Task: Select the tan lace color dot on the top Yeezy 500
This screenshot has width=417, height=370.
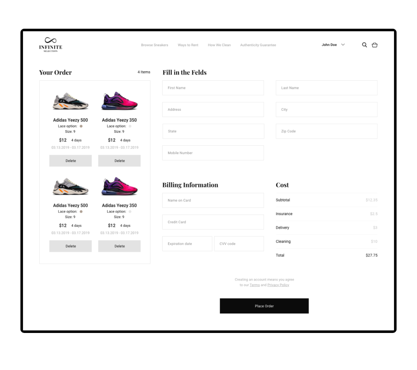Action: tap(81, 126)
